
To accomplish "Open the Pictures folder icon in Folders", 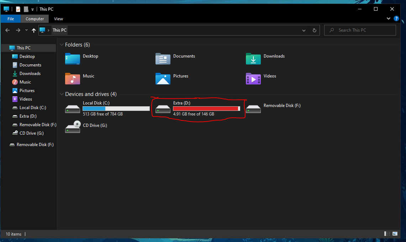I will point(163,79).
